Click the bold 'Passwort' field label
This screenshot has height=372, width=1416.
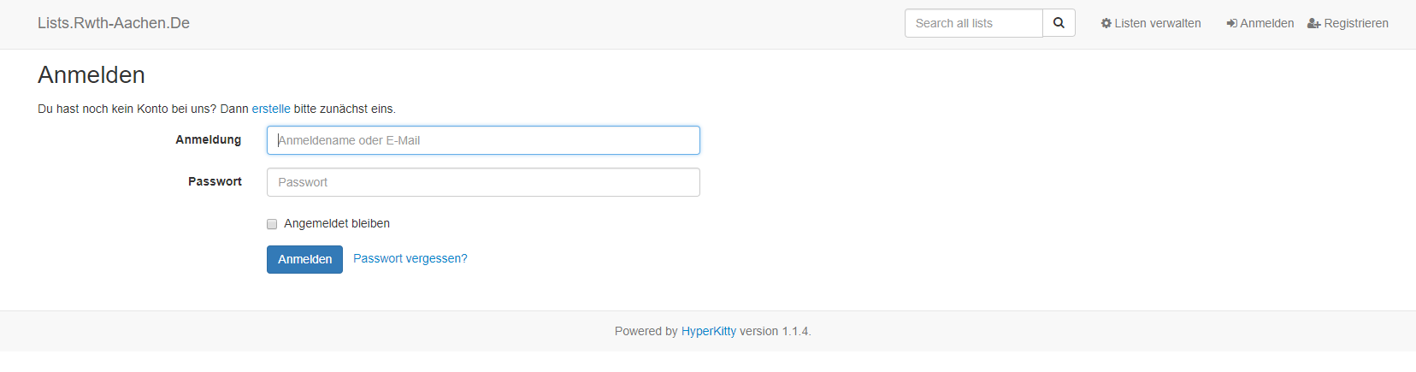[215, 181]
